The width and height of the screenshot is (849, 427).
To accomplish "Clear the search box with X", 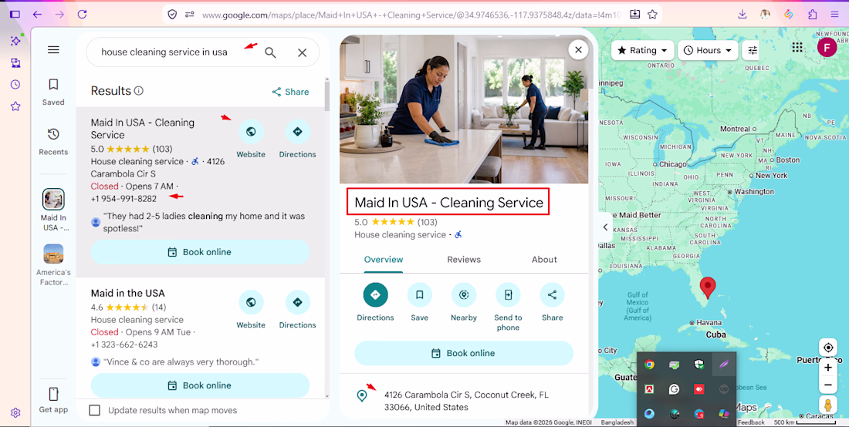I will (x=302, y=52).
